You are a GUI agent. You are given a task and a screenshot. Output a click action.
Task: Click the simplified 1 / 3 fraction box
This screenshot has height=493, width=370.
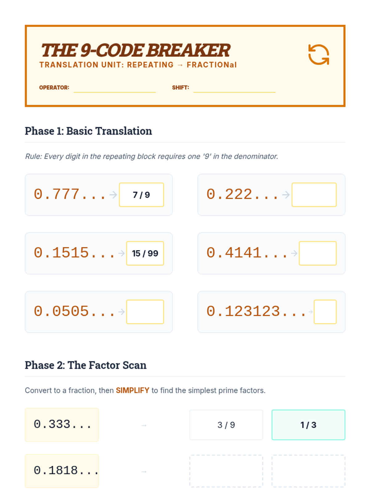pos(308,425)
